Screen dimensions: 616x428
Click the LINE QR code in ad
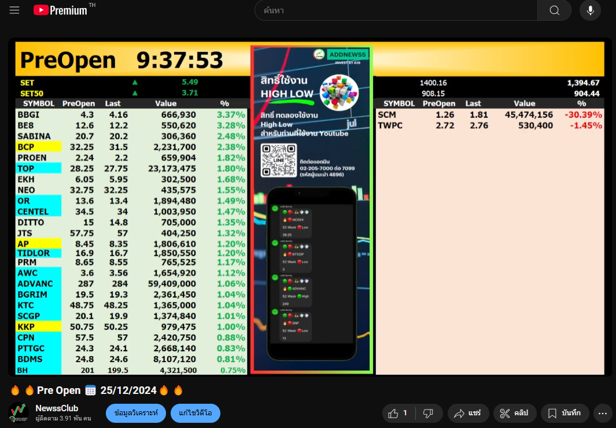279,160
